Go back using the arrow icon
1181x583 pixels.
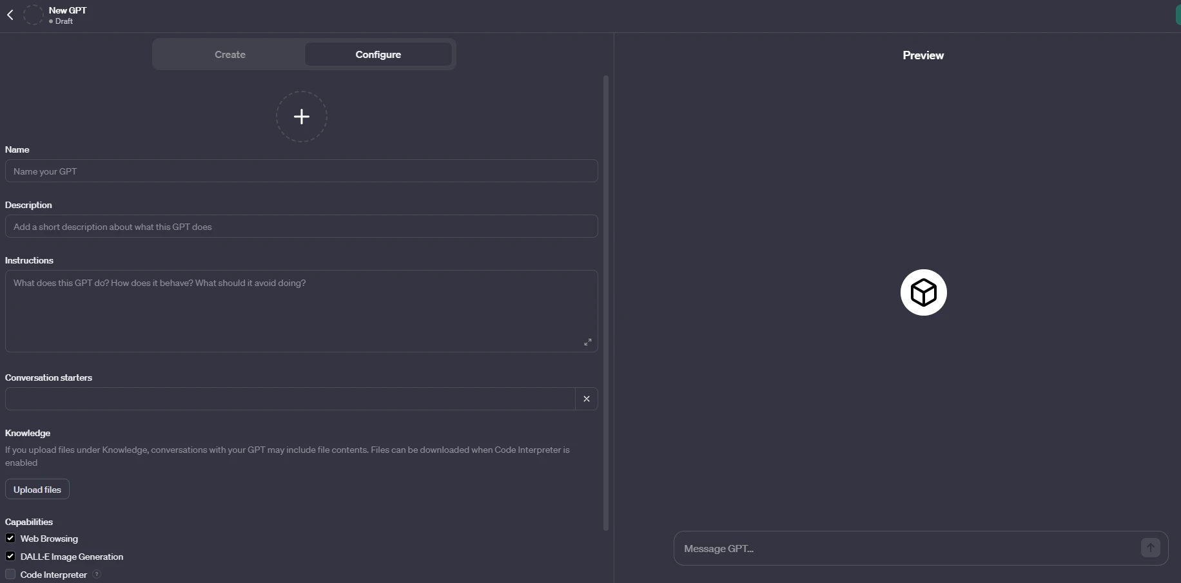[x=10, y=15]
